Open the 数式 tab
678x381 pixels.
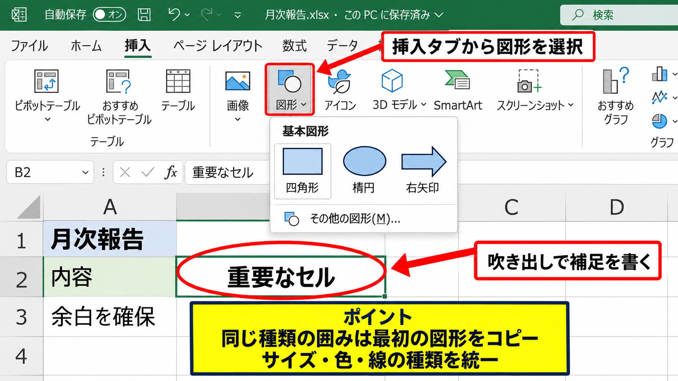(294, 46)
